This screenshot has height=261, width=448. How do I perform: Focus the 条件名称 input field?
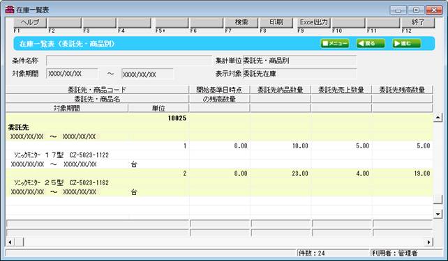tap(129, 61)
